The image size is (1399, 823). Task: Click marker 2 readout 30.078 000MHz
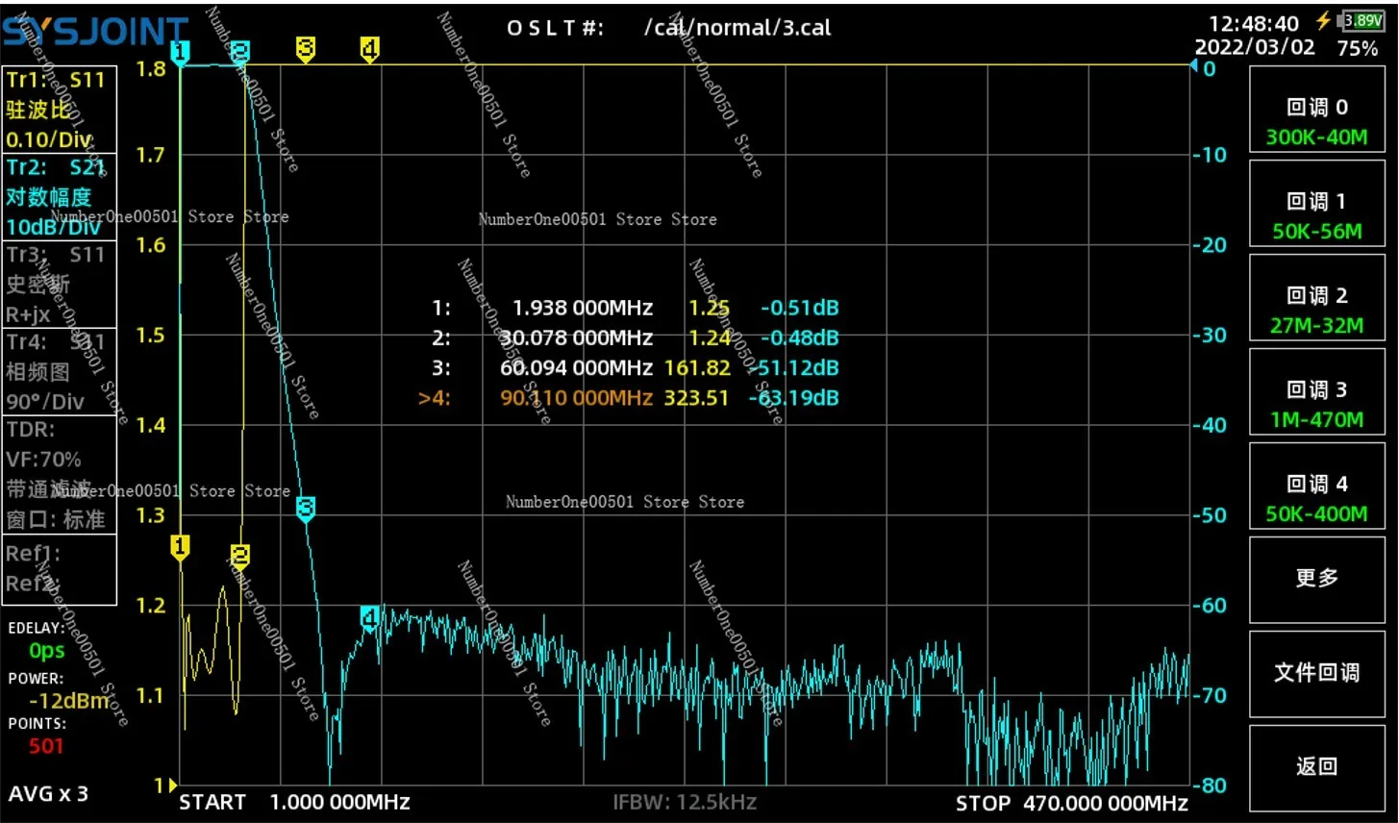(x=576, y=337)
